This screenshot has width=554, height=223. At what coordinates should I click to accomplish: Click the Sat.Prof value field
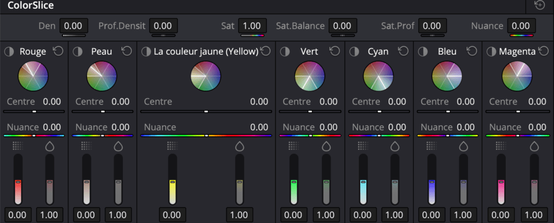point(432,26)
